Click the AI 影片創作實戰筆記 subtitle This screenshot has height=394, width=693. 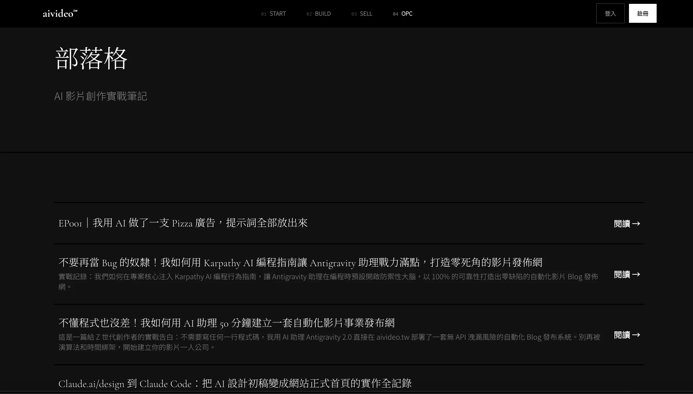pos(101,96)
